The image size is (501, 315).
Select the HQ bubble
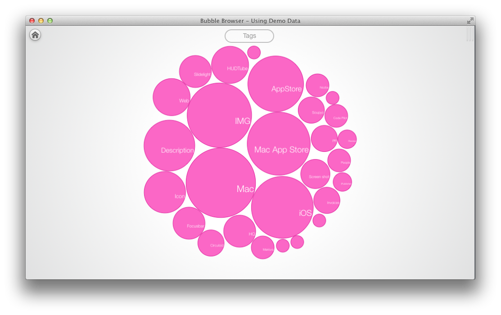point(239,231)
